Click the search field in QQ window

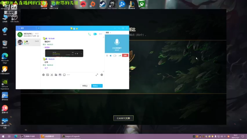pos(27,28)
